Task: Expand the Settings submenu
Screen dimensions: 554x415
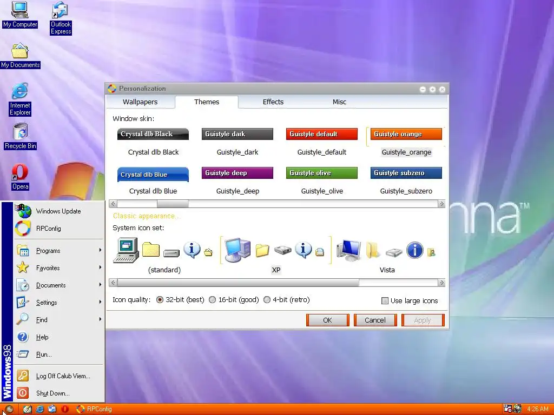Action: [x=58, y=303]
